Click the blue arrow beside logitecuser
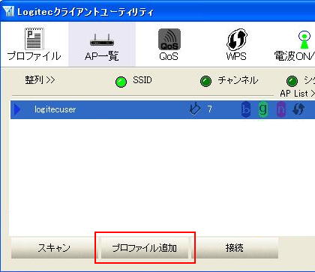 click(x=17, y=109)
